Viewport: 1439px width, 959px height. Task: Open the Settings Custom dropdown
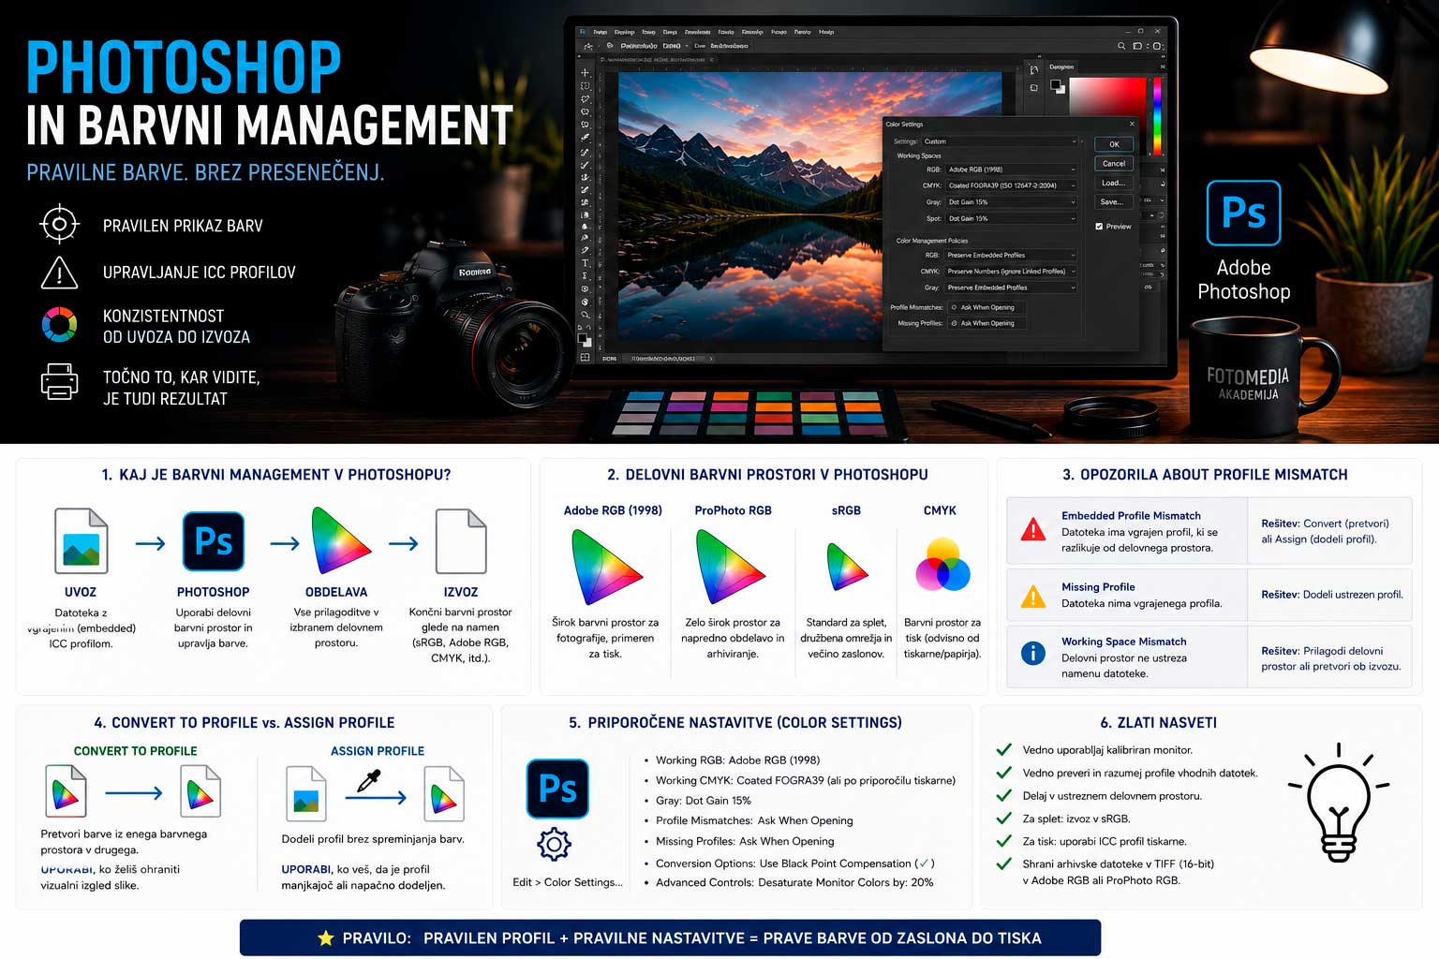pyautogui.click(x=1001, y=141)
